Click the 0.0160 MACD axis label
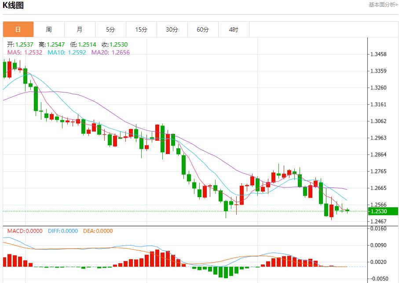Screen dimensions: 399x283 coord(378,229)
